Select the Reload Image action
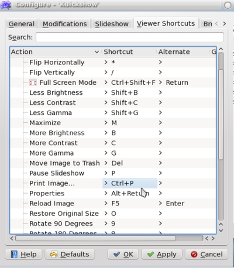This screenshot has height=268, width=234. 51,204
